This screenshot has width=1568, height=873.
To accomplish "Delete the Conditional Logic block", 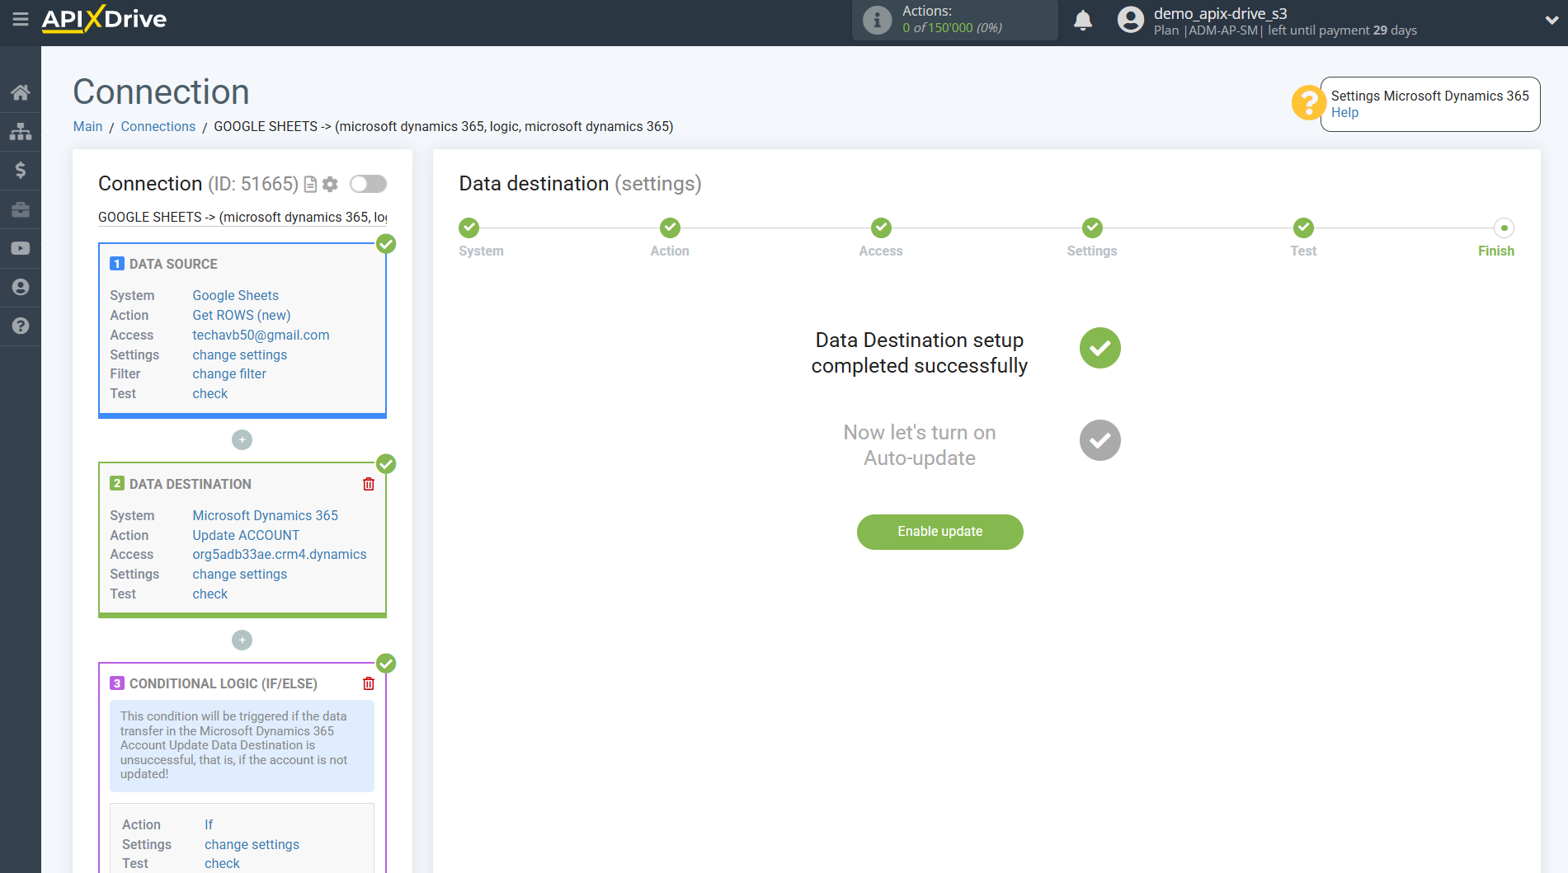I will [369, 683].
